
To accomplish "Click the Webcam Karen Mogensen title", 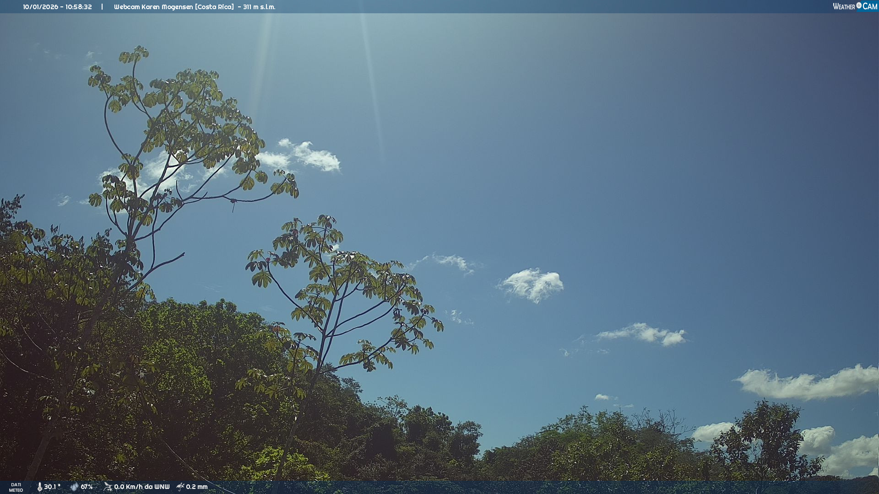I will coord(153,7).
